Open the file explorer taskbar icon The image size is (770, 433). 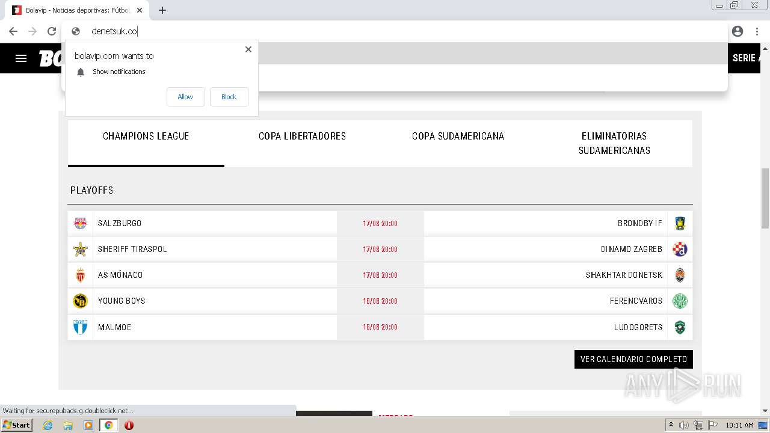coord(68,425)
